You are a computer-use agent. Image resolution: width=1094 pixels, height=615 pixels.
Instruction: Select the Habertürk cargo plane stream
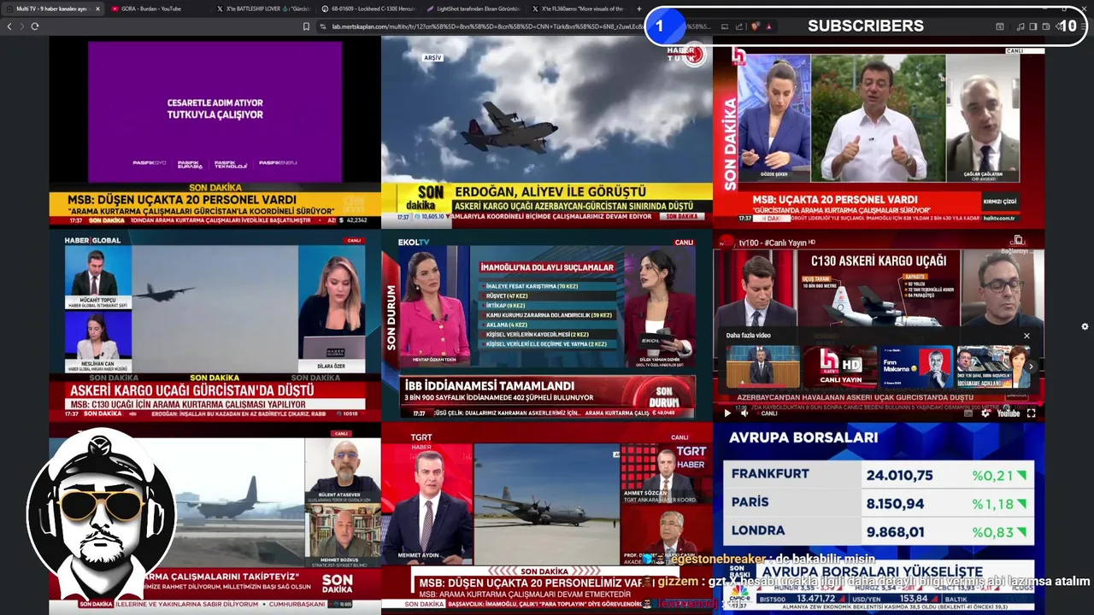pyautogui.click(x=547, y=132)
